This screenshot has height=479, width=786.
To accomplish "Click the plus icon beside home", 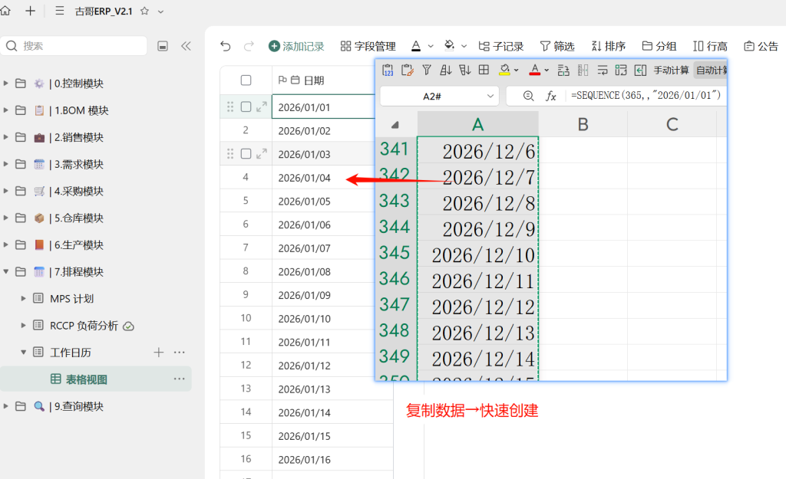I will coord(30,11).
